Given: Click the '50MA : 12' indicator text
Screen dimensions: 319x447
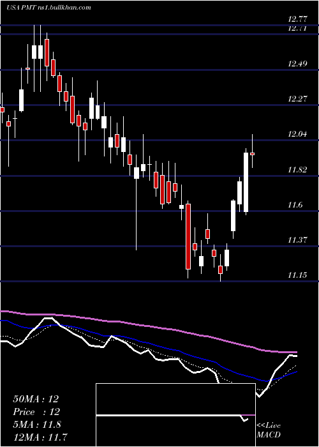Looking at the screenshot, I should coord(36,399).
